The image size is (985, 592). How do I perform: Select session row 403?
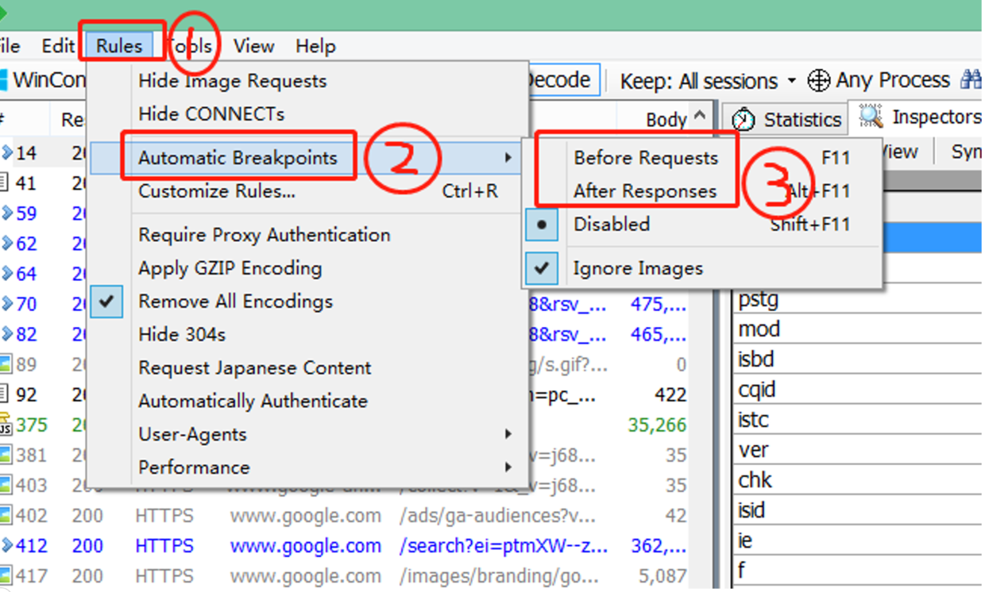(x=43, y=485)
